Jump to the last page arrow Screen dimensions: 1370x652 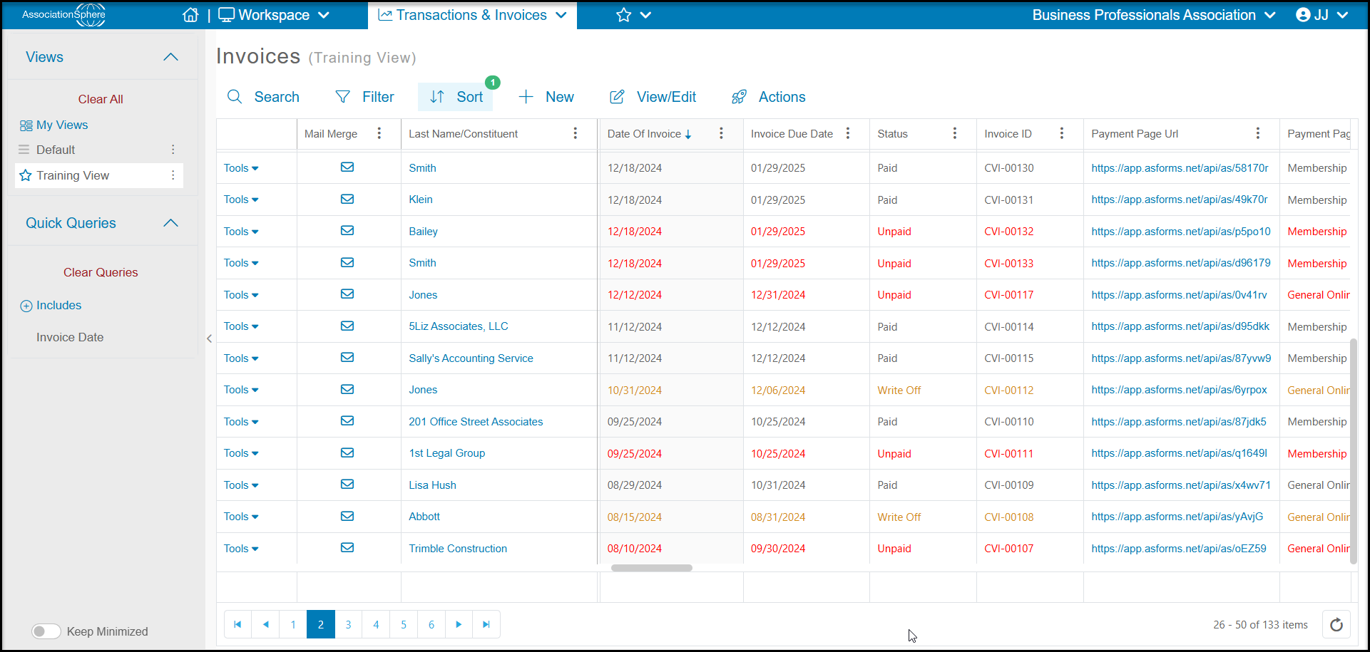pyautogui.click(x=486, y=625)
